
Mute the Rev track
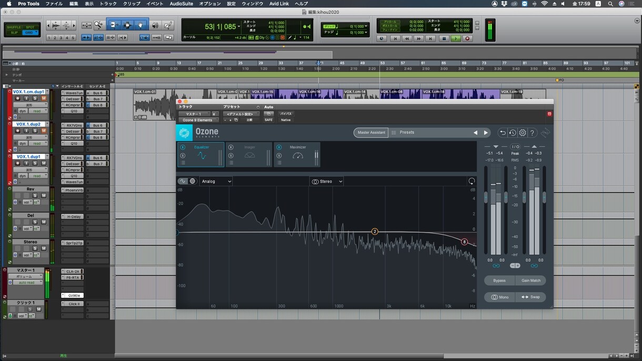click(x=44, y=195)
